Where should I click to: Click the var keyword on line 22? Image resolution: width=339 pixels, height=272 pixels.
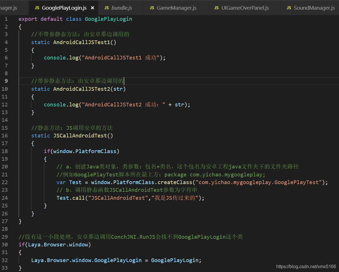coord(61,182)
